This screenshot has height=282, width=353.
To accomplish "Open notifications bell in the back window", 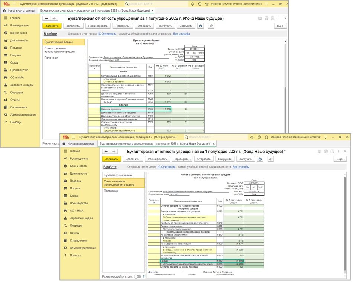I will (192, 4).
